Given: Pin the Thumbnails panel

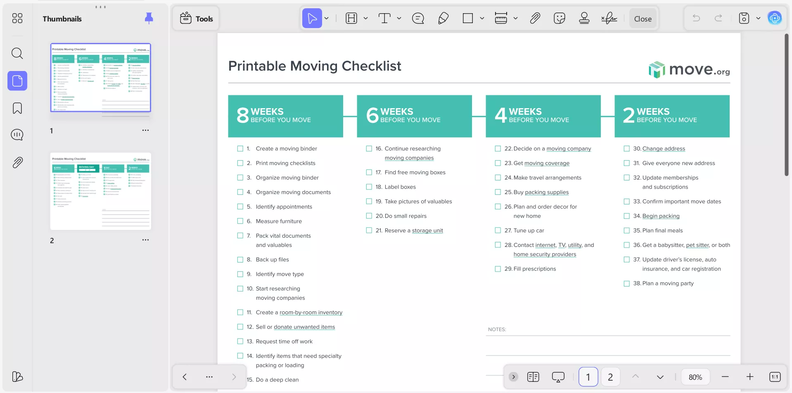Looking at the screenshot, I should point(149,18).
